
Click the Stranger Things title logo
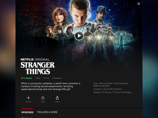click(x=37, y=68)
